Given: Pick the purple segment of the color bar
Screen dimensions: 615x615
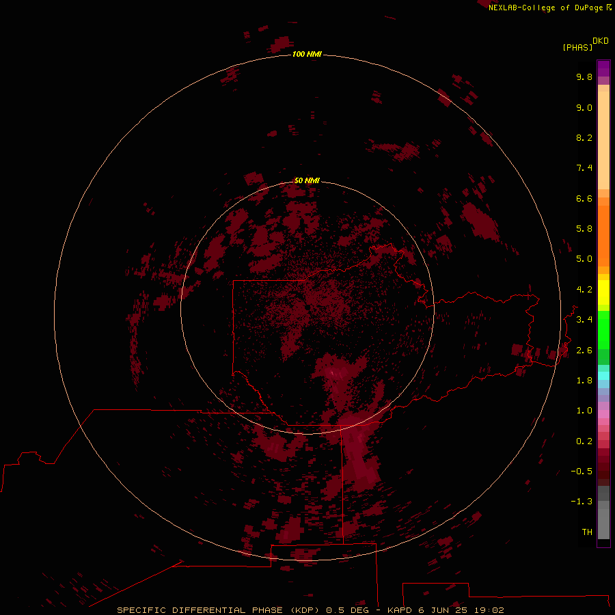Looking at the screenshot, I should click(603, 69).
